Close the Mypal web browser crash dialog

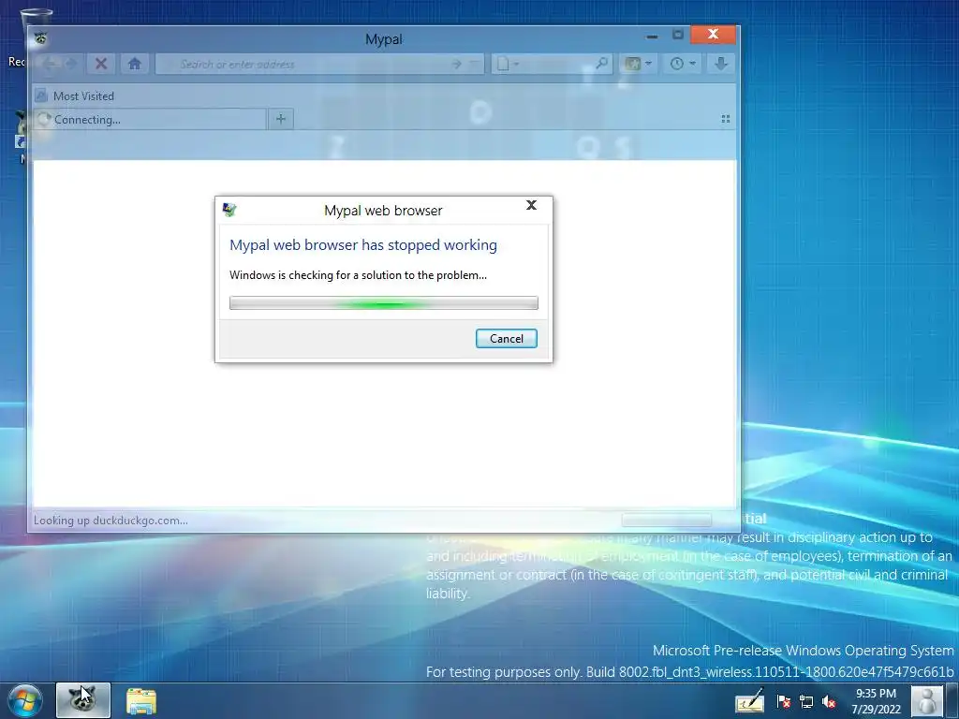point(532,205)
